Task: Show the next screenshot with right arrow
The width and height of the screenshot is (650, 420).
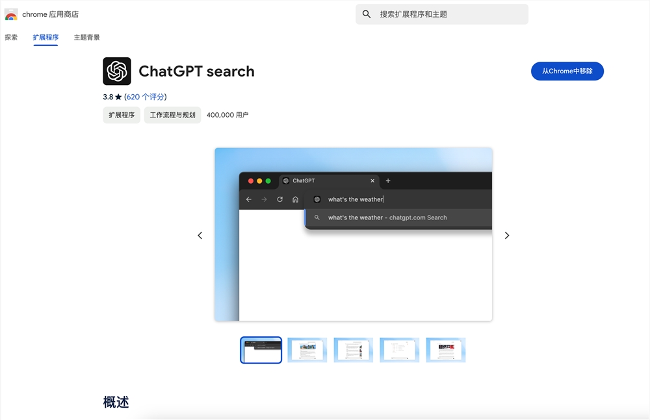Action: [506, 235]
